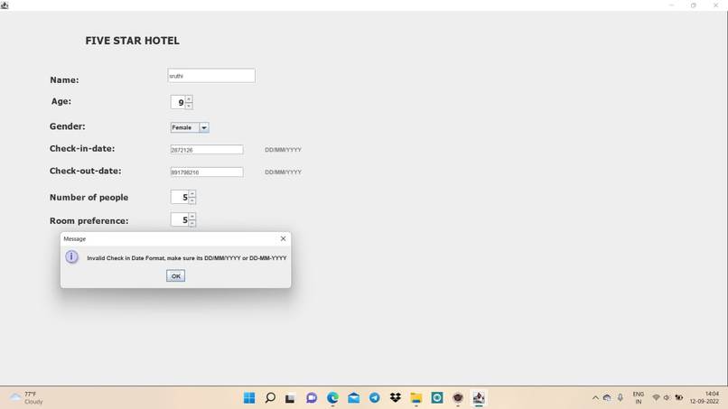Viewport: 728px width, 409px height.
Task: Minimize the hotel application window
Action: coord(671,5)
